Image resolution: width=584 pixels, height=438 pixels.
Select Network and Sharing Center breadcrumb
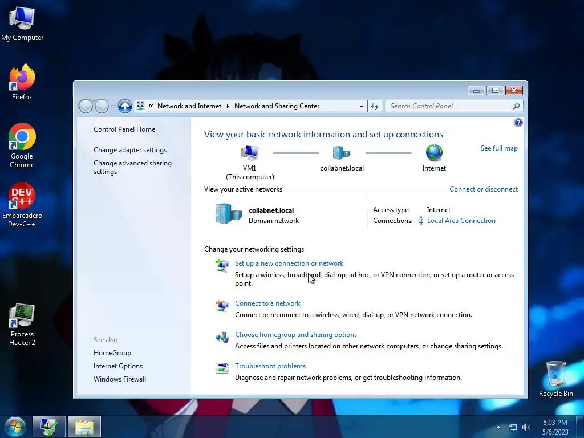pyautogui.click(x=277, y=106)
